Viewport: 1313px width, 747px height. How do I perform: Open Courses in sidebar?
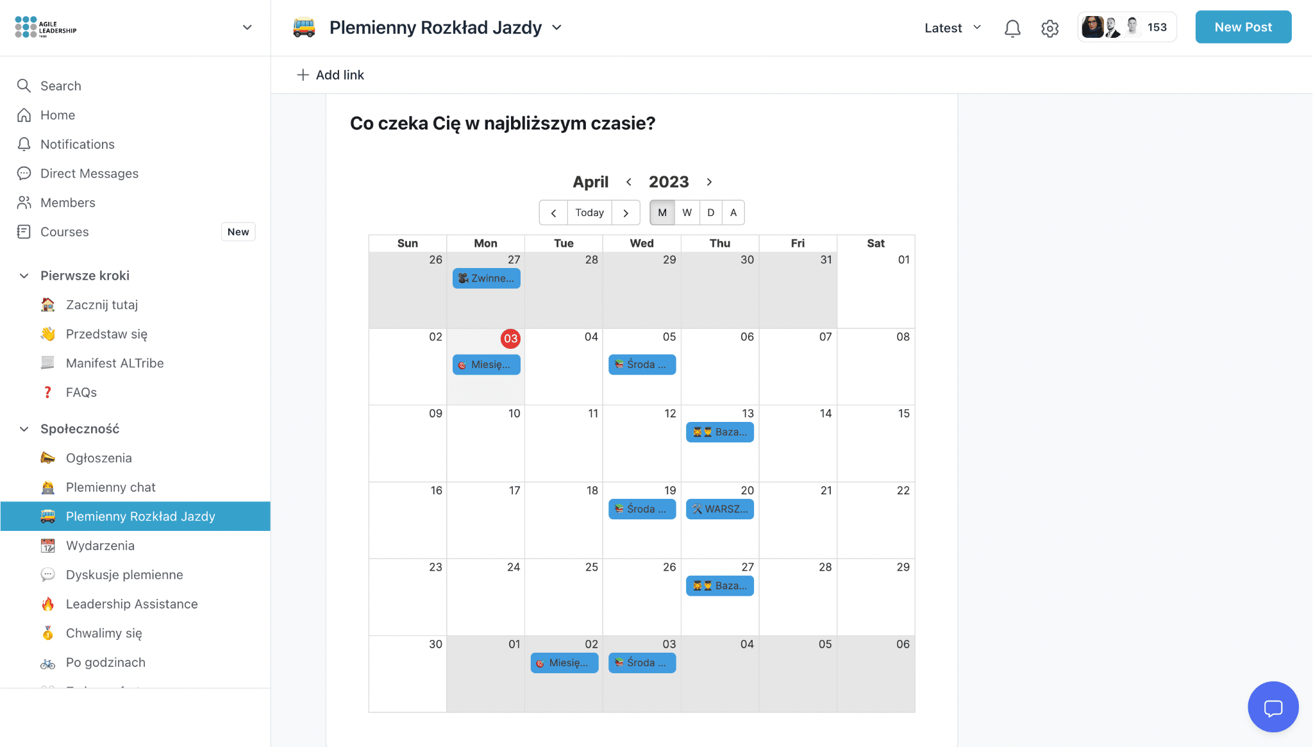[x=64, y=231]
